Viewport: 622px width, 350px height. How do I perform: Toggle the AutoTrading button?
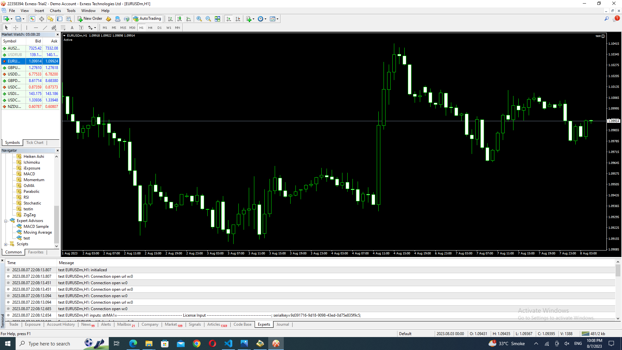point(147,19)
